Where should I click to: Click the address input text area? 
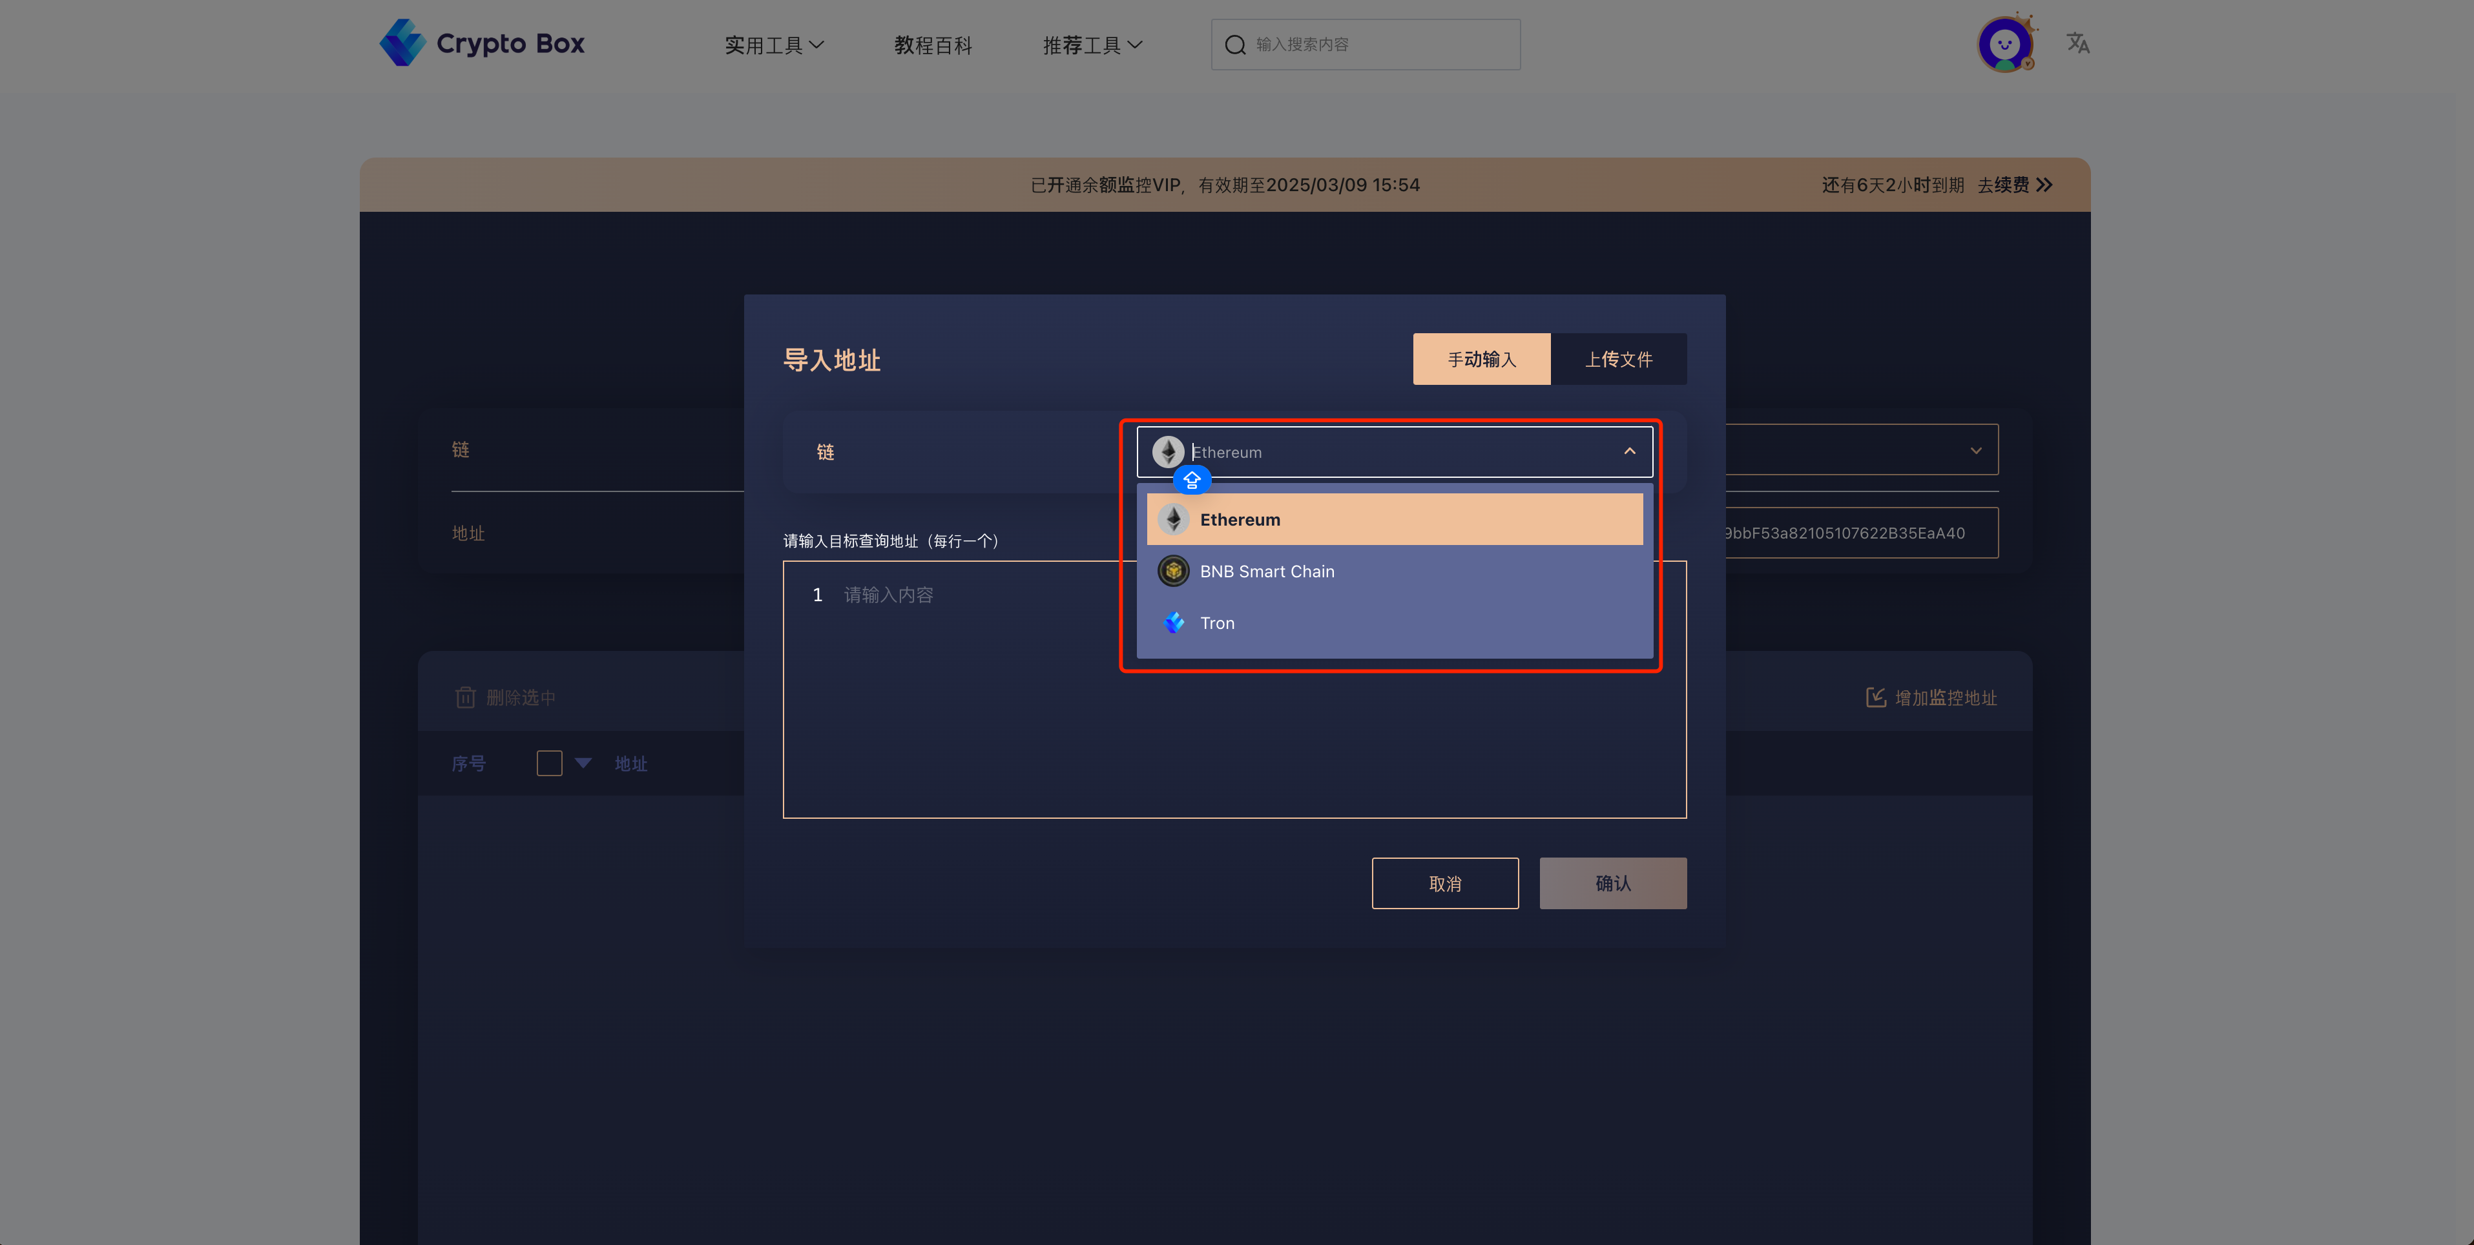(1234, 689)
